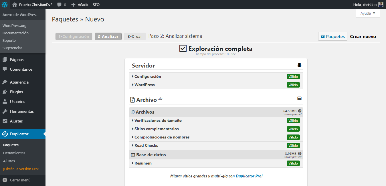Image resolution: width=386 pixels, height=186 pixels.
Task: Click the Comentarios sidebar icon
Action: click(x=5, y=70)
